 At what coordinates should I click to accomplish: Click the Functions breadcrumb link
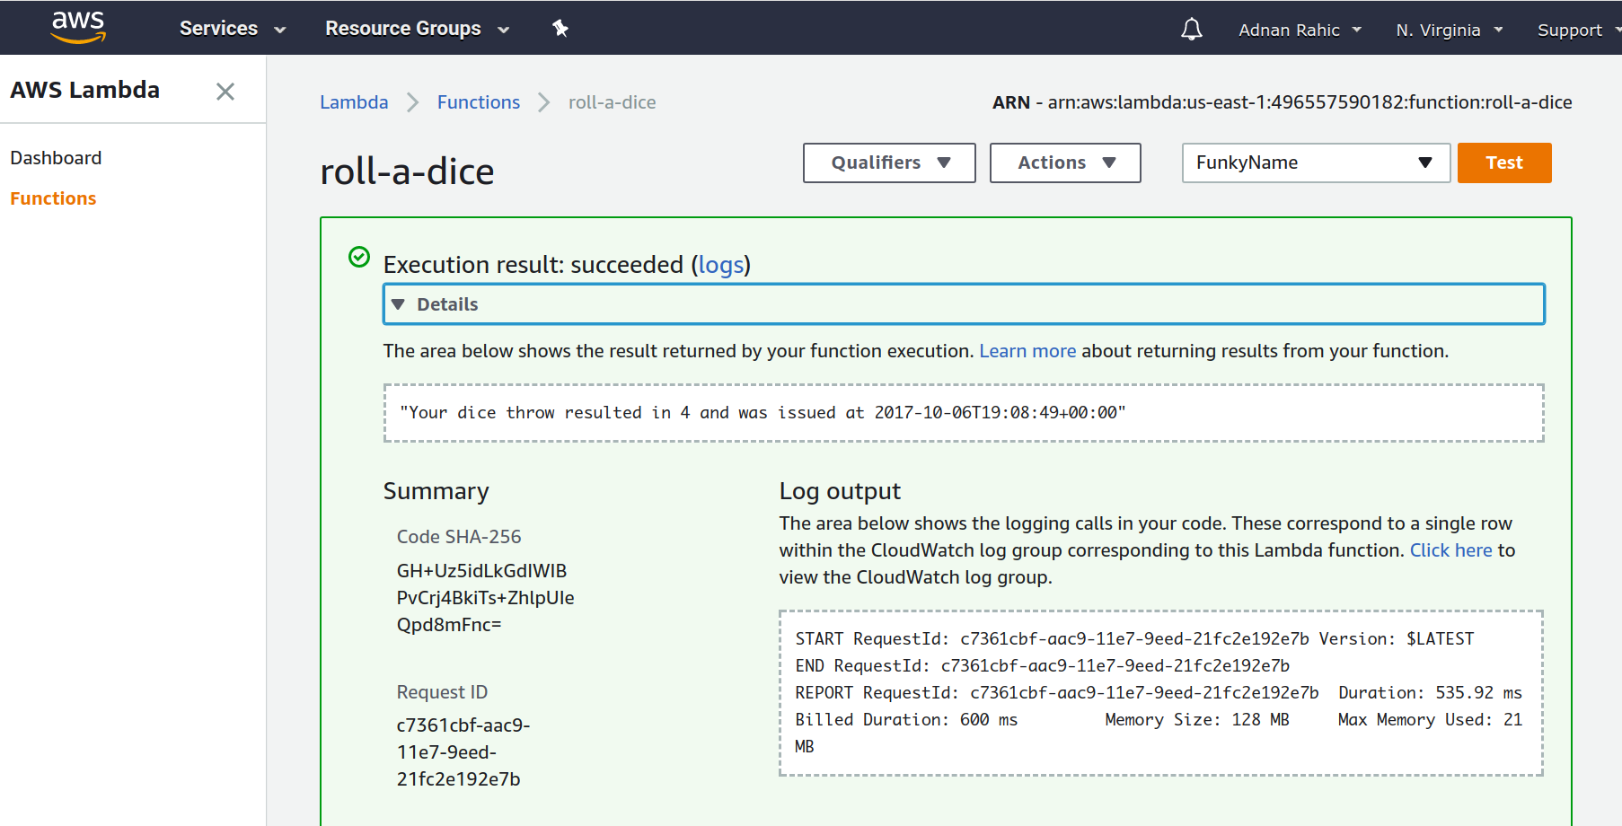(479, 102)
